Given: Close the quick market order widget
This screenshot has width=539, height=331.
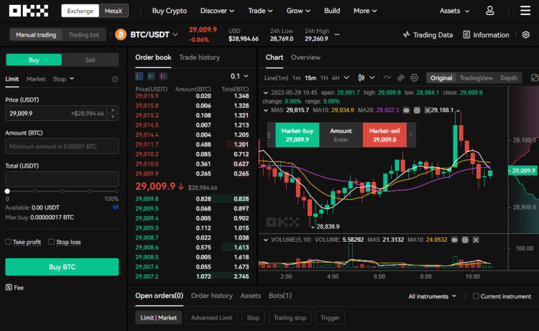Looking at the screenshot, I should [x=411, y=135].
